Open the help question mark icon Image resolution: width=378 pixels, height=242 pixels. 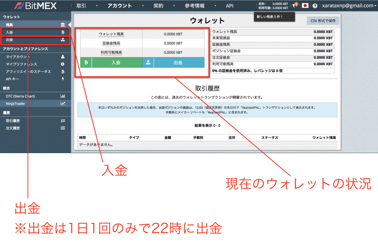click(315, 6)
